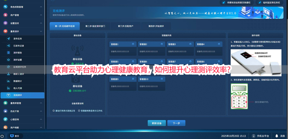Click the minus icon on 答题器2 card
The width and height of the screenshot is (288, 139).
[x=162, y=44]
